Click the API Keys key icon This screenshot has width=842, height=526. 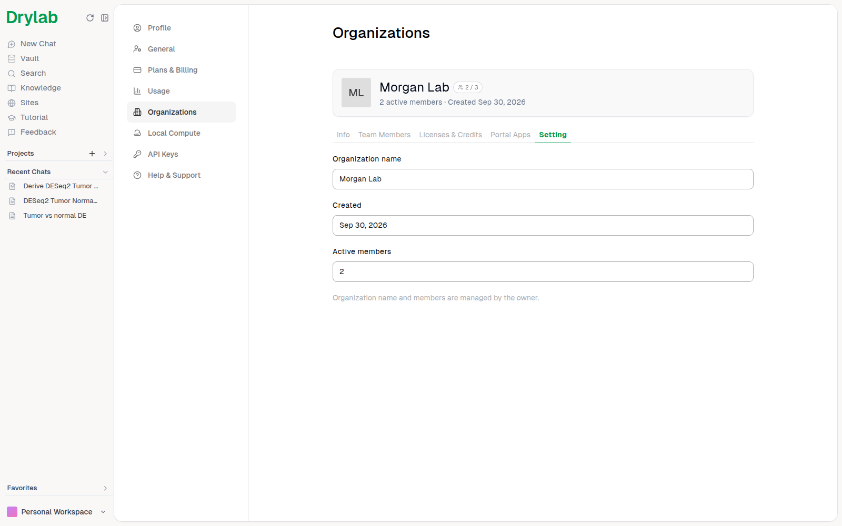pyautogui.click(x=137, y=154)
